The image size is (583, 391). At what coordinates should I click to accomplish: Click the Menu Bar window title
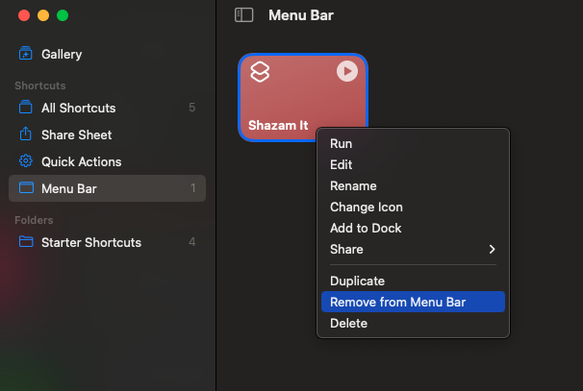pyautogui.click(x=301, y=15)
